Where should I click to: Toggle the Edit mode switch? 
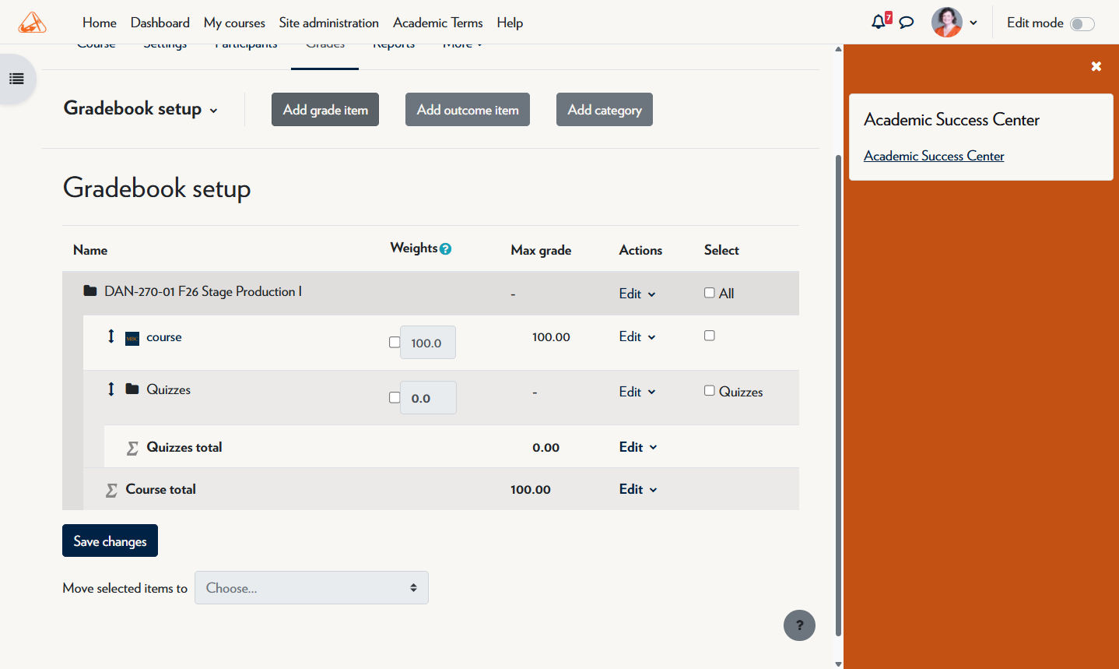point(1082,23)
